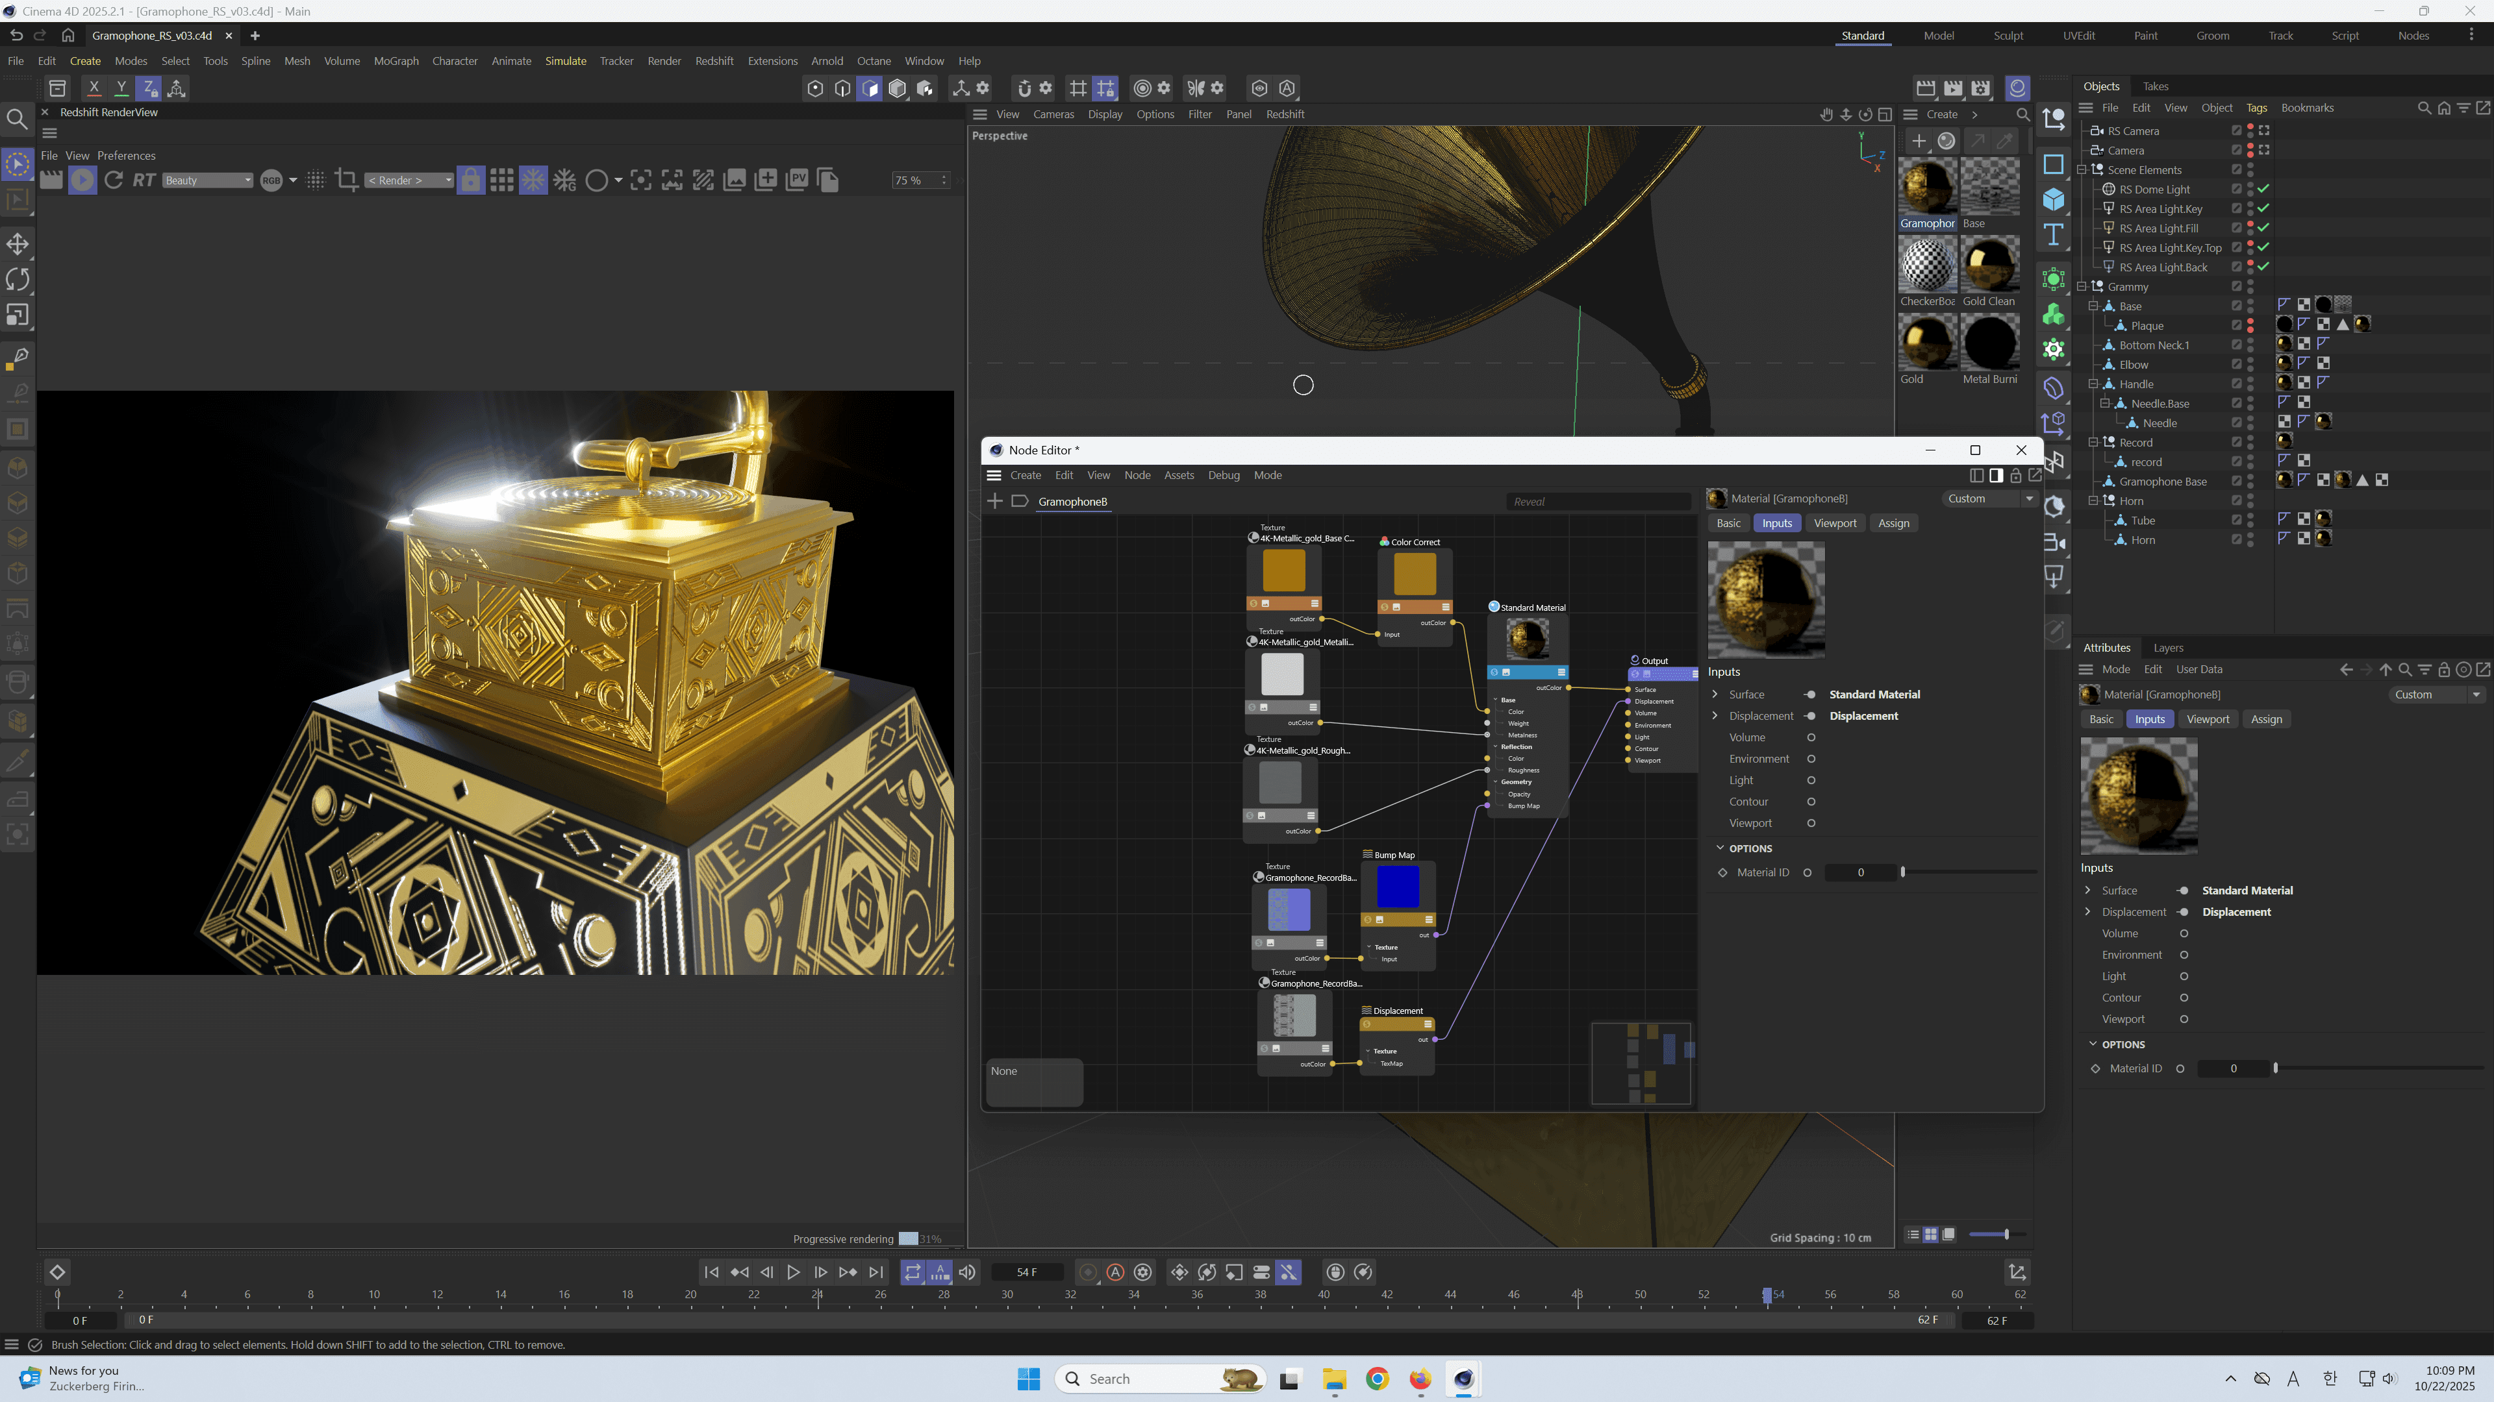Click the crop region icon in RenderView

pyautogui.click(x=347, y=180)
